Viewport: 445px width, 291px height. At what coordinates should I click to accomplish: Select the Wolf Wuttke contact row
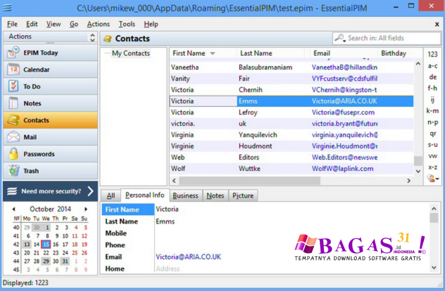pyautogui.click(x=291, y=169)
